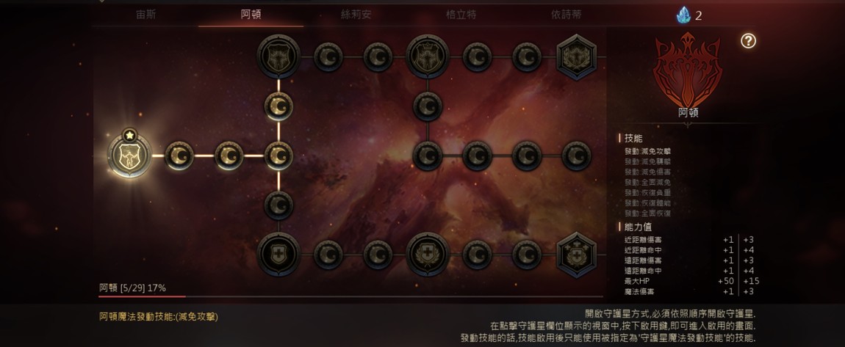Select the top-middle crowned shield node
This screenshot has width=845, height=347.
pyautogui.click(x=428, y=56)
